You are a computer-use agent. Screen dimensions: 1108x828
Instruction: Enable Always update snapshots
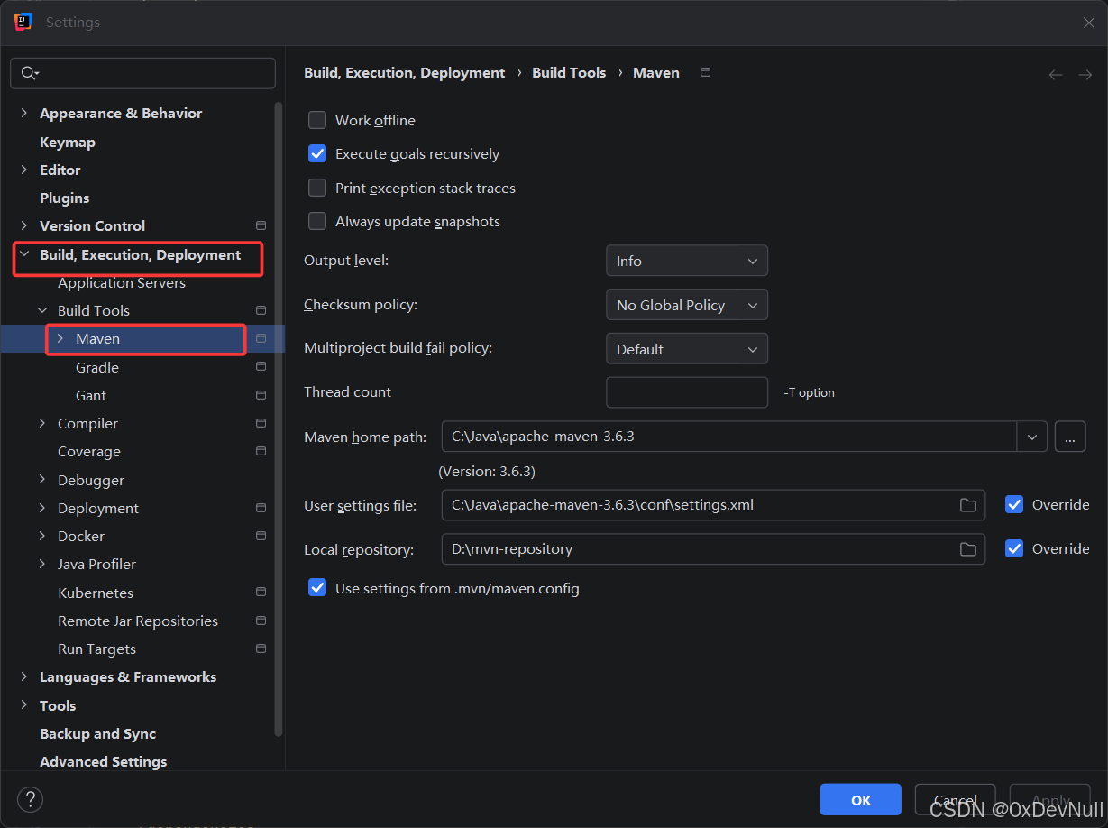317,221
